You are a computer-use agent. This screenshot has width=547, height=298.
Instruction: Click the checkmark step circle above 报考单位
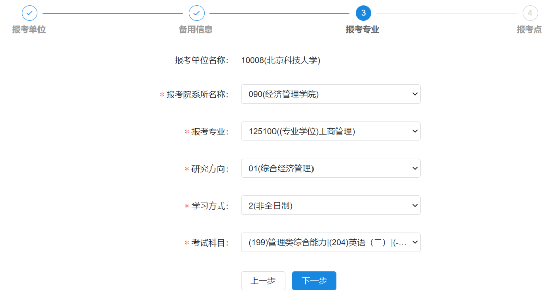[30, 13]
